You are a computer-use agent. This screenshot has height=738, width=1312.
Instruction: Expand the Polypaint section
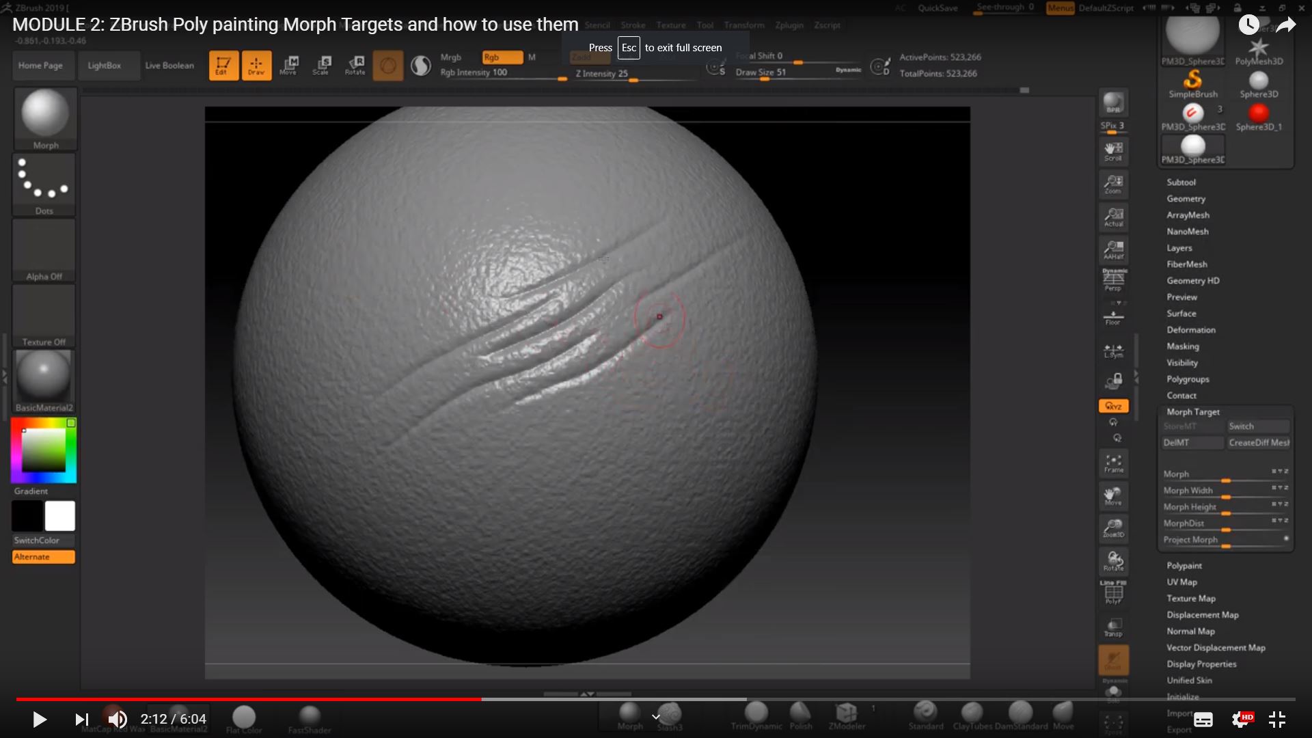1184,566
